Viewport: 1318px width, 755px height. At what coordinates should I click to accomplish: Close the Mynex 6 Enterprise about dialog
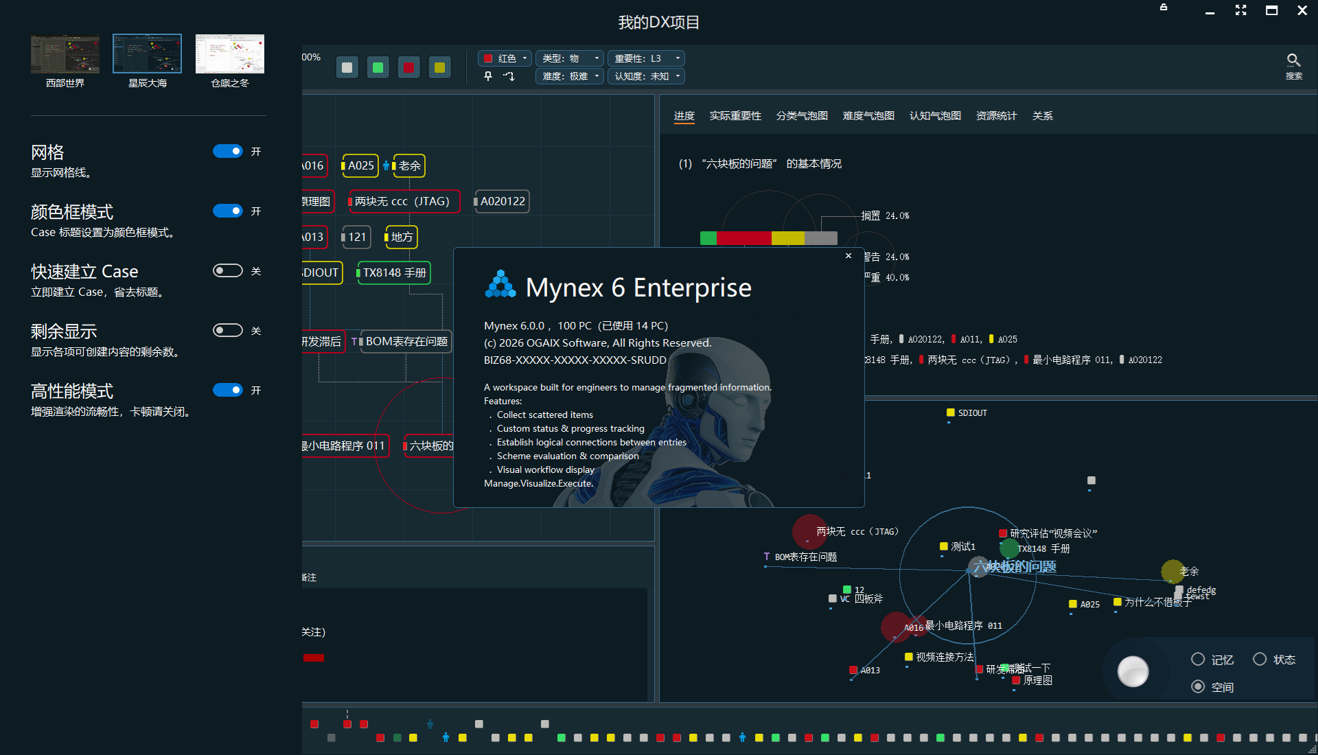848,256
